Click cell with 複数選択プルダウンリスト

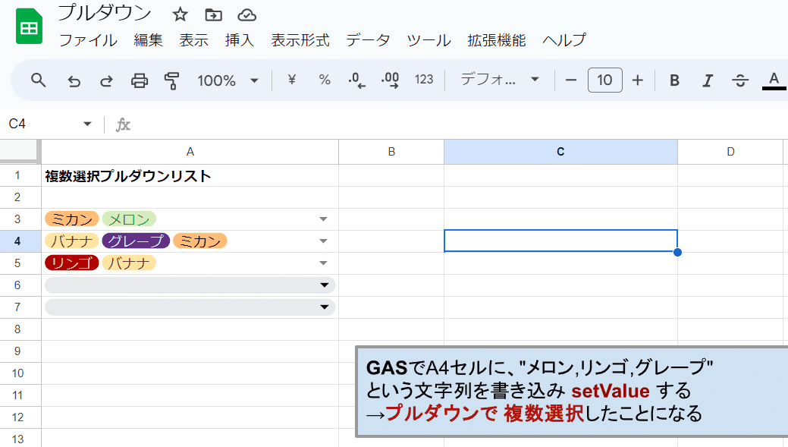[190, 176]
